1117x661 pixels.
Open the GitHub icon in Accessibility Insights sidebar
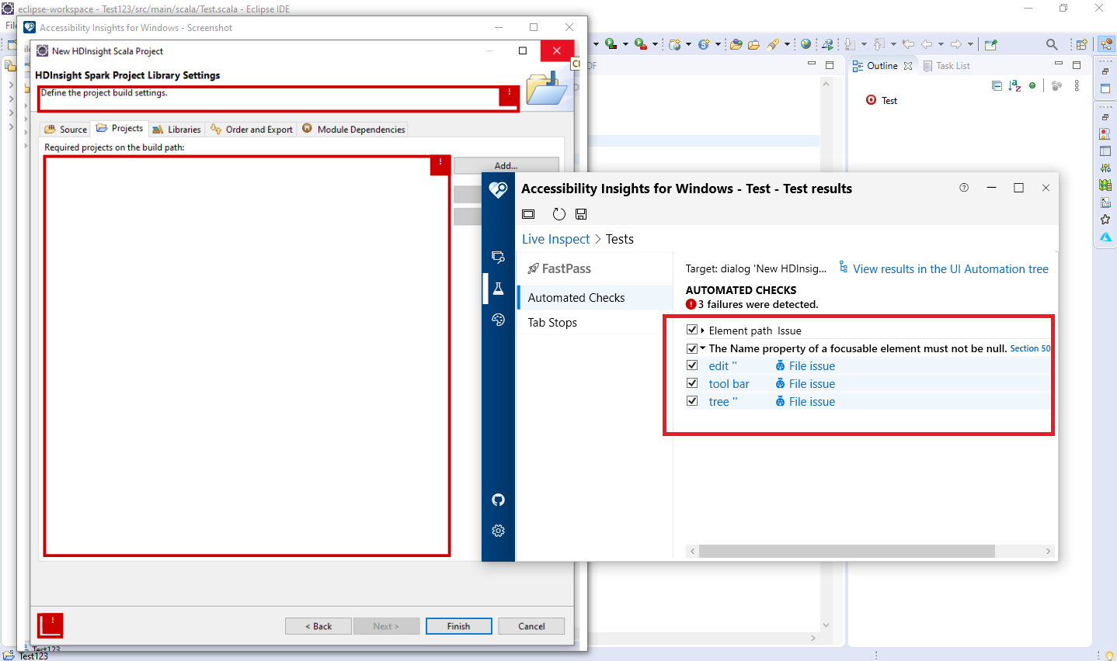click(x=498, y=500)
